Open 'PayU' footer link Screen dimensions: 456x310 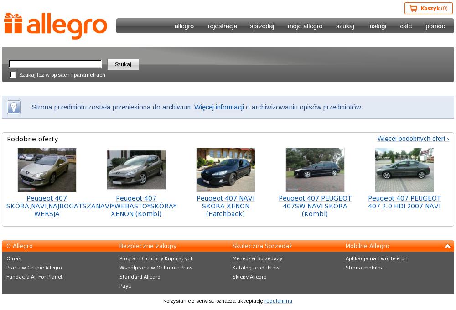(125, 286)
